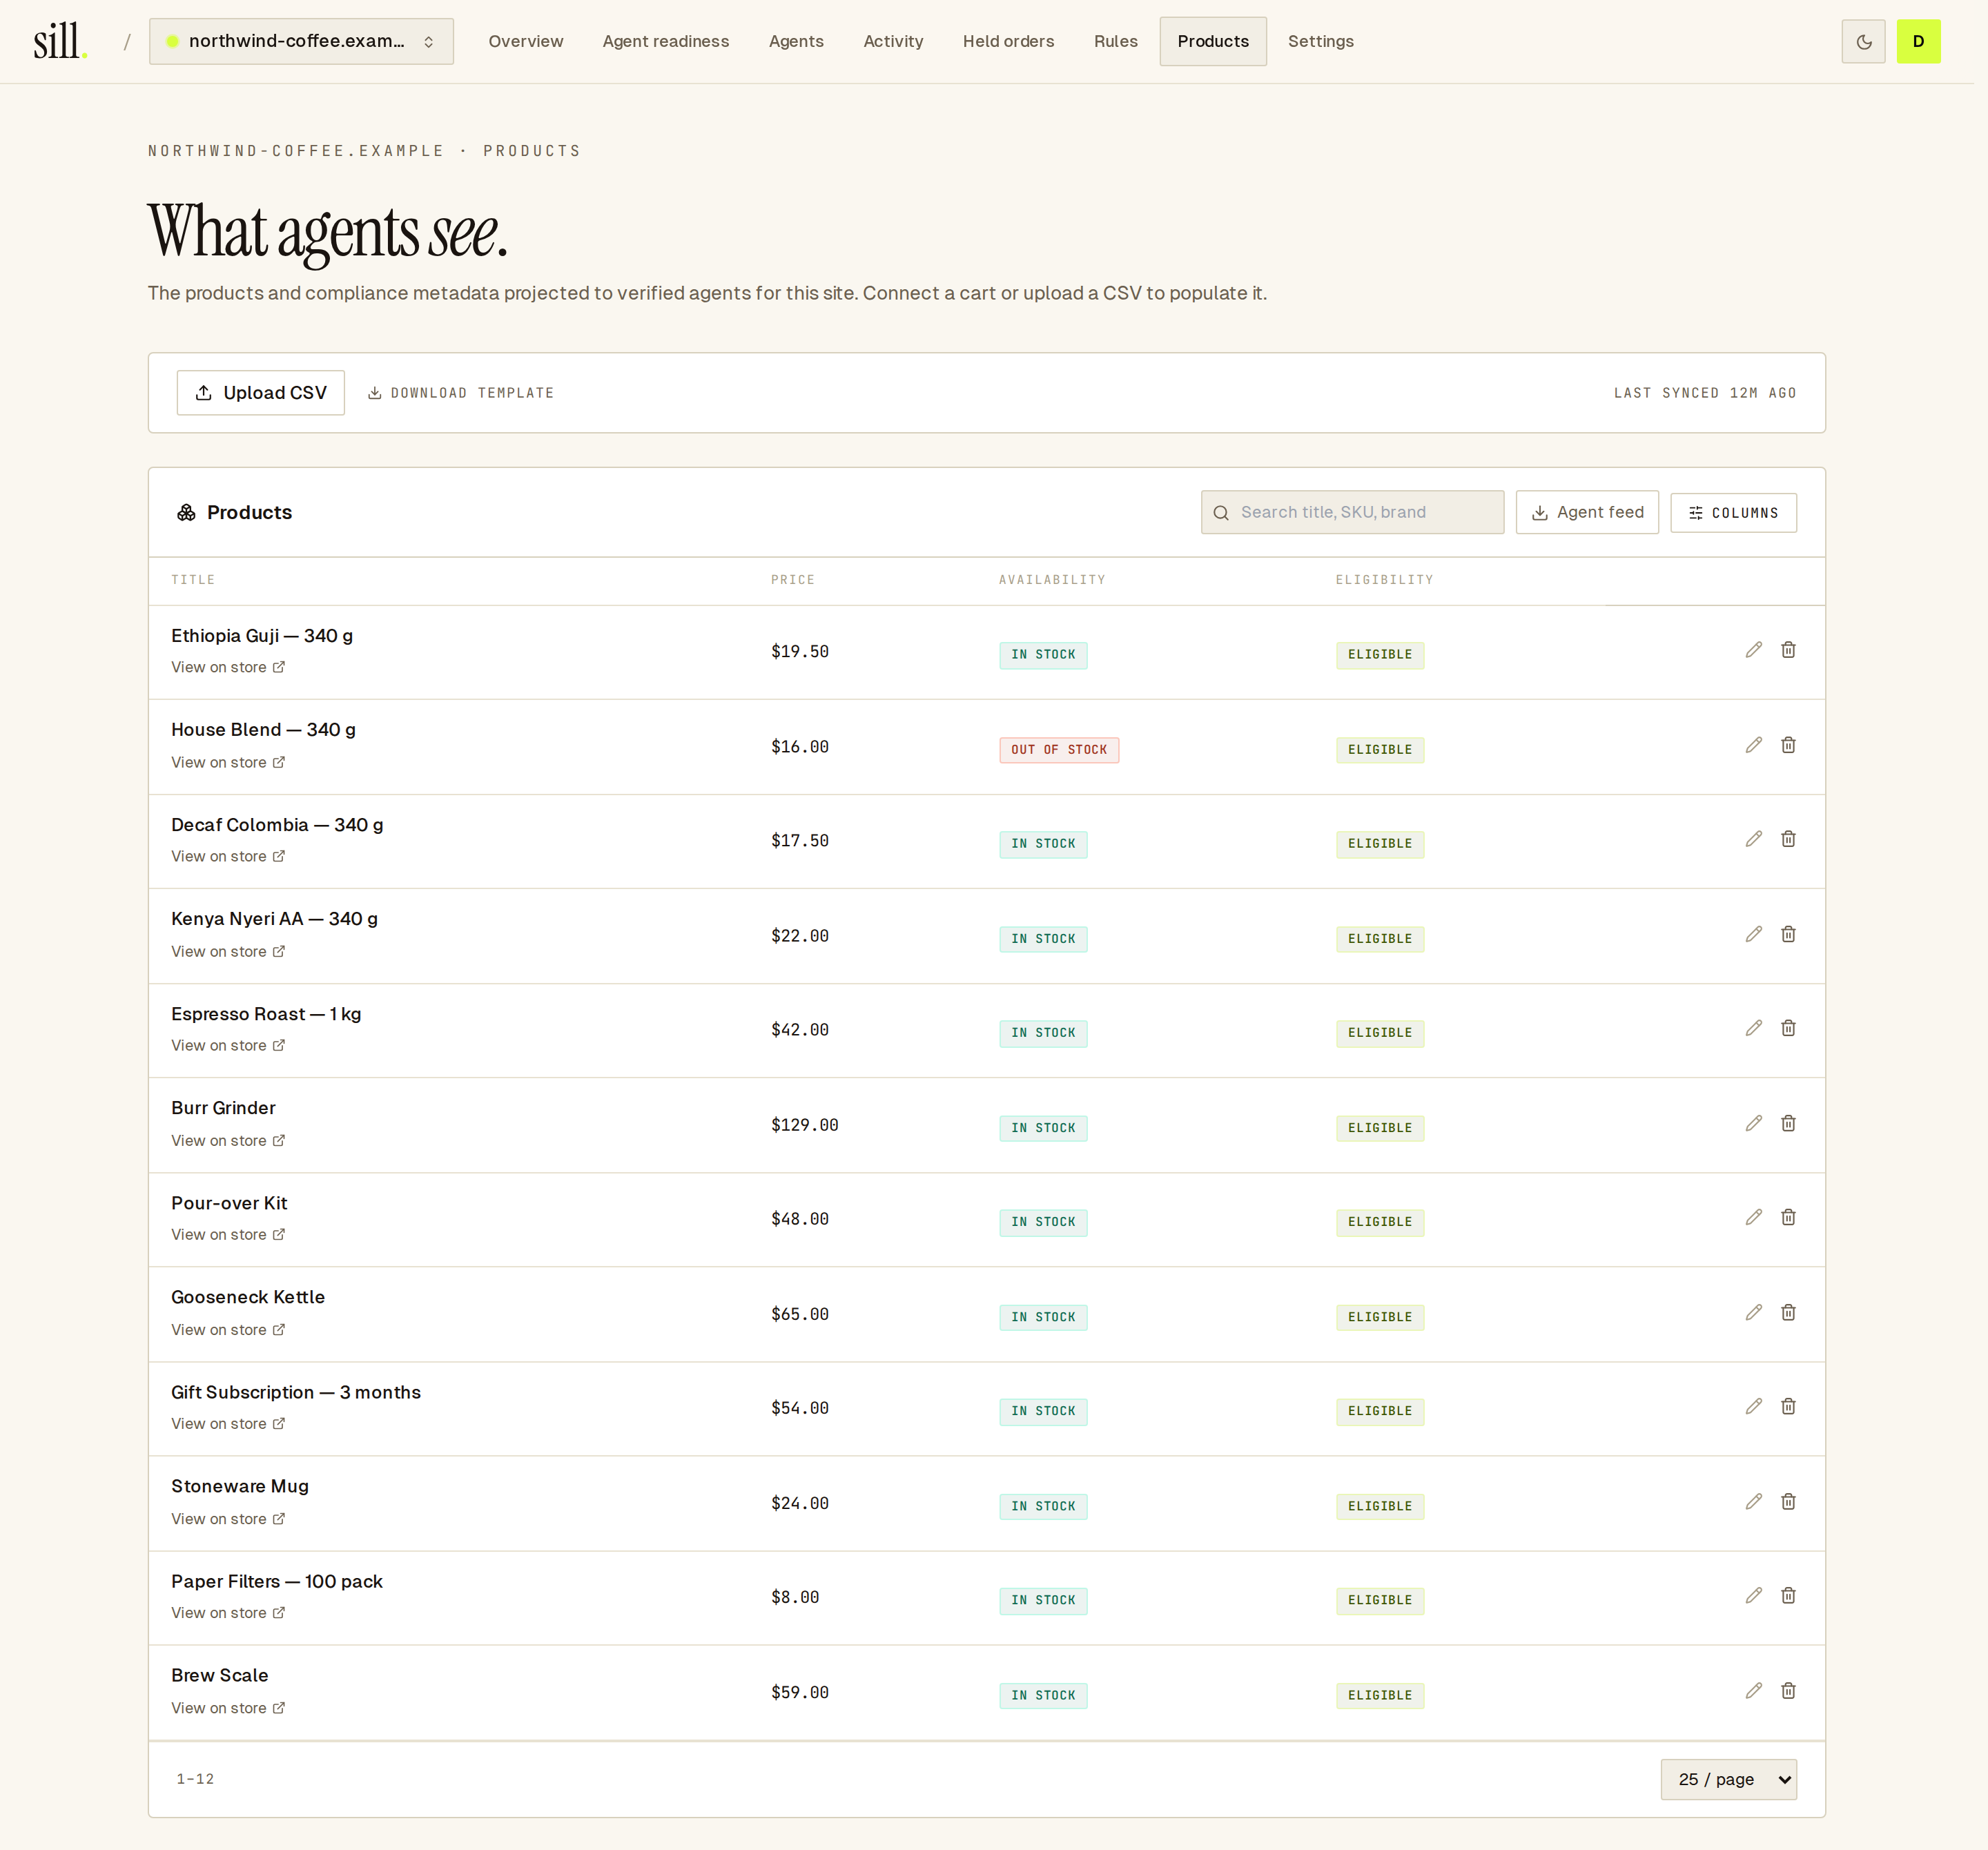
Task: View Stoneware Mug on store
Action: pyautogui.click(x=228, y=1518)
